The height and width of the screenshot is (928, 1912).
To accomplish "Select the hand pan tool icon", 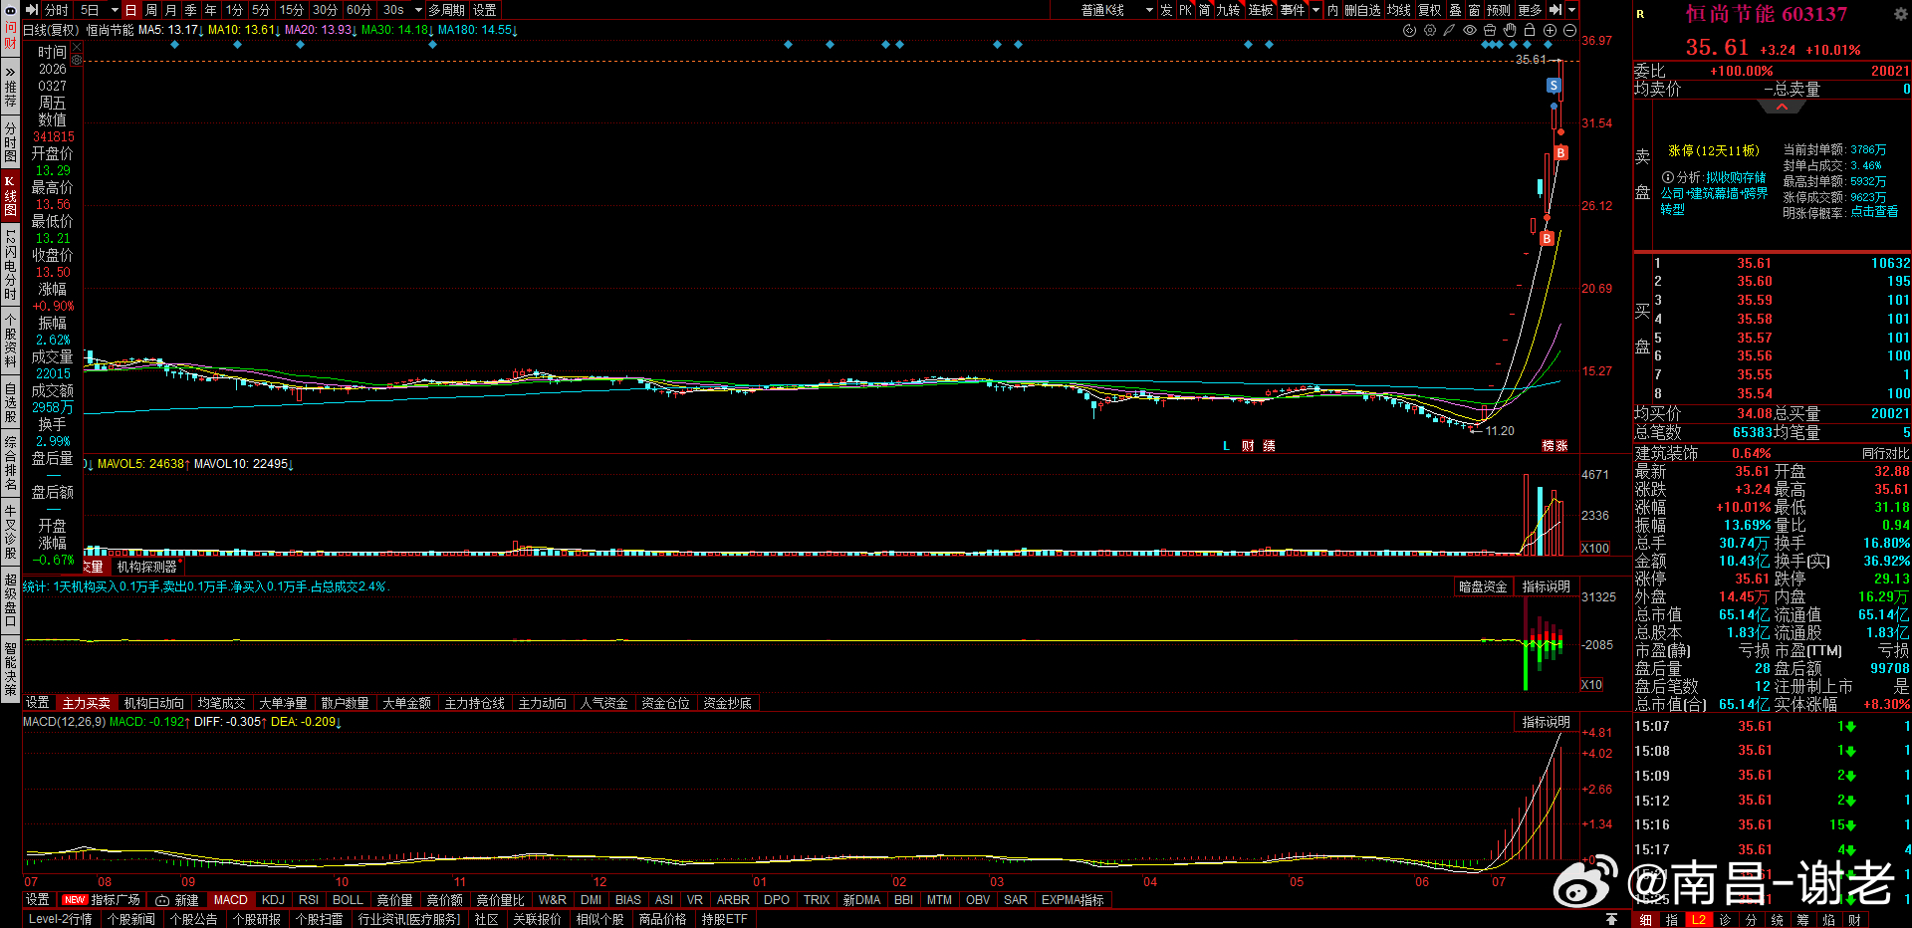I will click(1510, 30).
